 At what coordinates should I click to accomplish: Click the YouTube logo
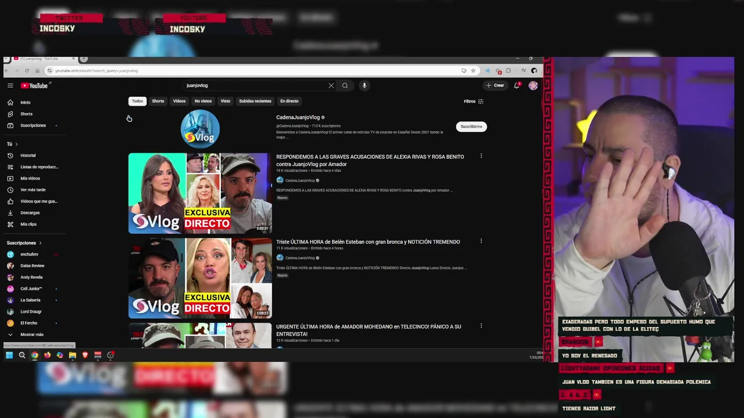click(x=34, y=85)
